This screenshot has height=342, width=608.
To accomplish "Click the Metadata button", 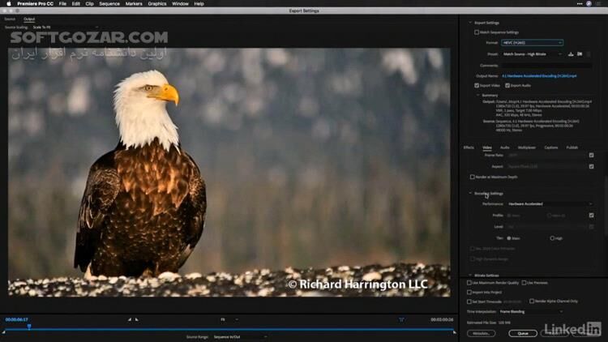I will pos(482,333).
